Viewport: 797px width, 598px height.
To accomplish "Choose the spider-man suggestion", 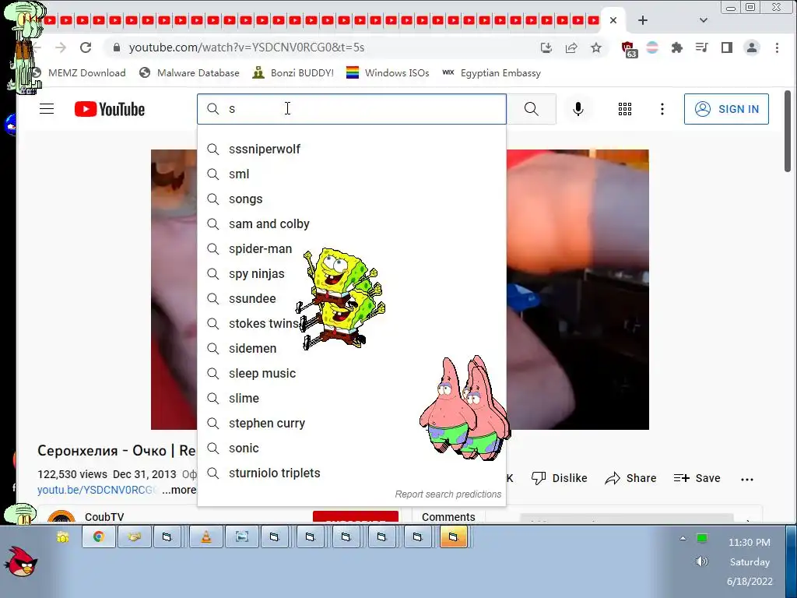I will tap(352, 248).
